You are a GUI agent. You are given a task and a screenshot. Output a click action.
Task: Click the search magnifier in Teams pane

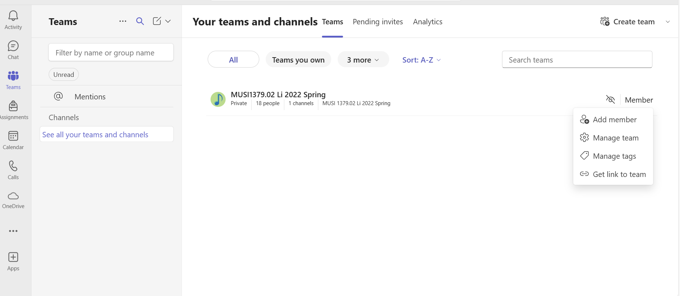click(140, 21)
